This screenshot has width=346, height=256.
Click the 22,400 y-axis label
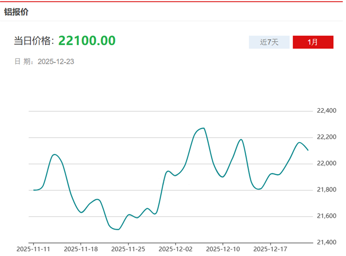[x=327, y=111]
